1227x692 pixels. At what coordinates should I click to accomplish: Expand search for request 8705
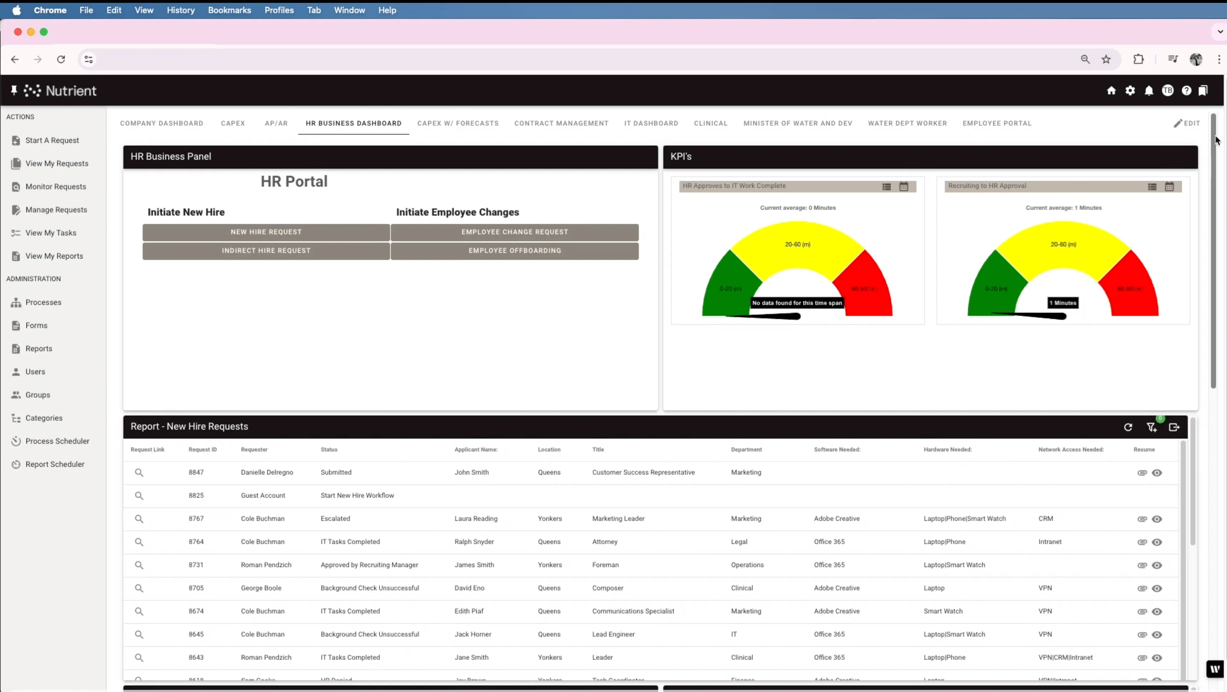(139, 588)
